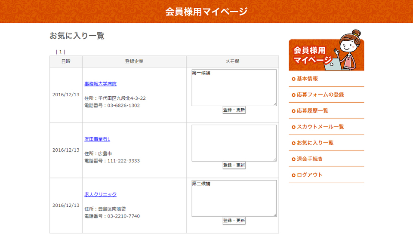This screenshot has height=239, width=413.
Task: Click the memo box containing 第一候補
Action: pyautogui.click(x=234, y=88)
